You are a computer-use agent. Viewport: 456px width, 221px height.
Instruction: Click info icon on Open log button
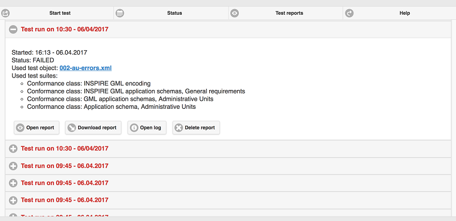[x=134, y=128]
